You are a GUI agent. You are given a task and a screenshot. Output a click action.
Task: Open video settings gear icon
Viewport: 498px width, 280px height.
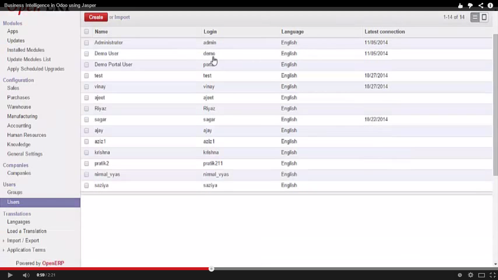(x=471, y=275)
